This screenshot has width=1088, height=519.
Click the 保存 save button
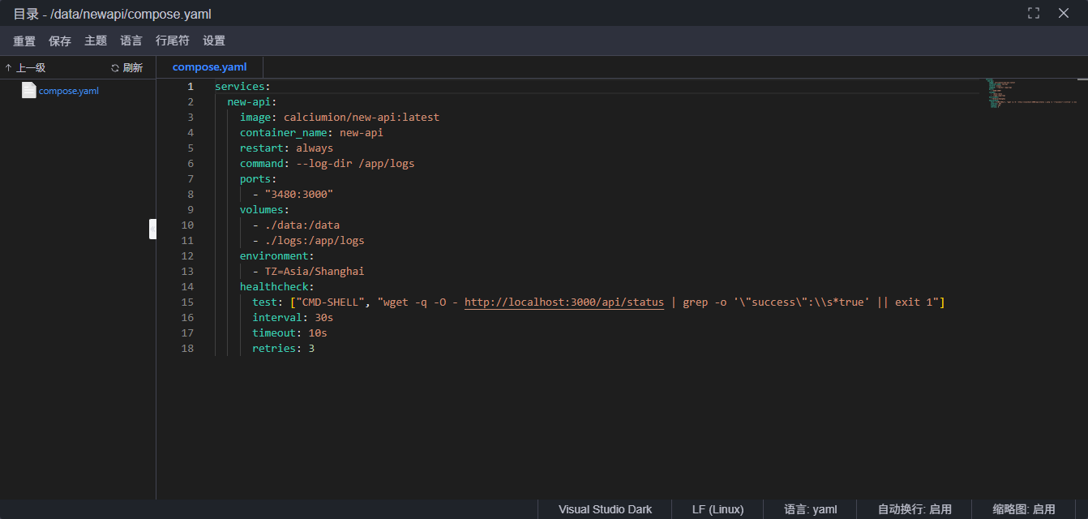pyautogui.click(x=60, y=41)
